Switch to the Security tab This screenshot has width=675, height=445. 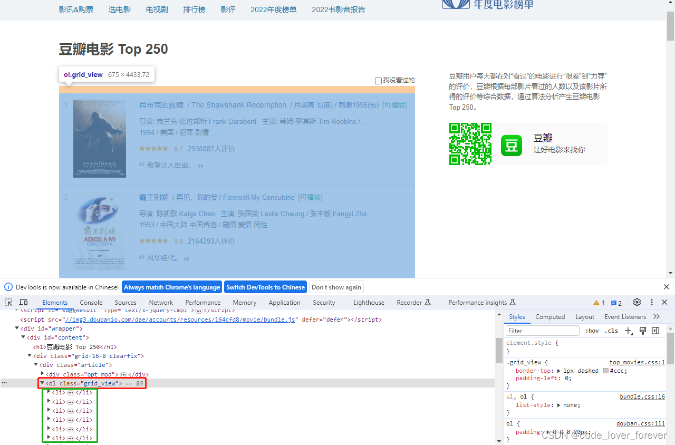[x=324, y=302]
